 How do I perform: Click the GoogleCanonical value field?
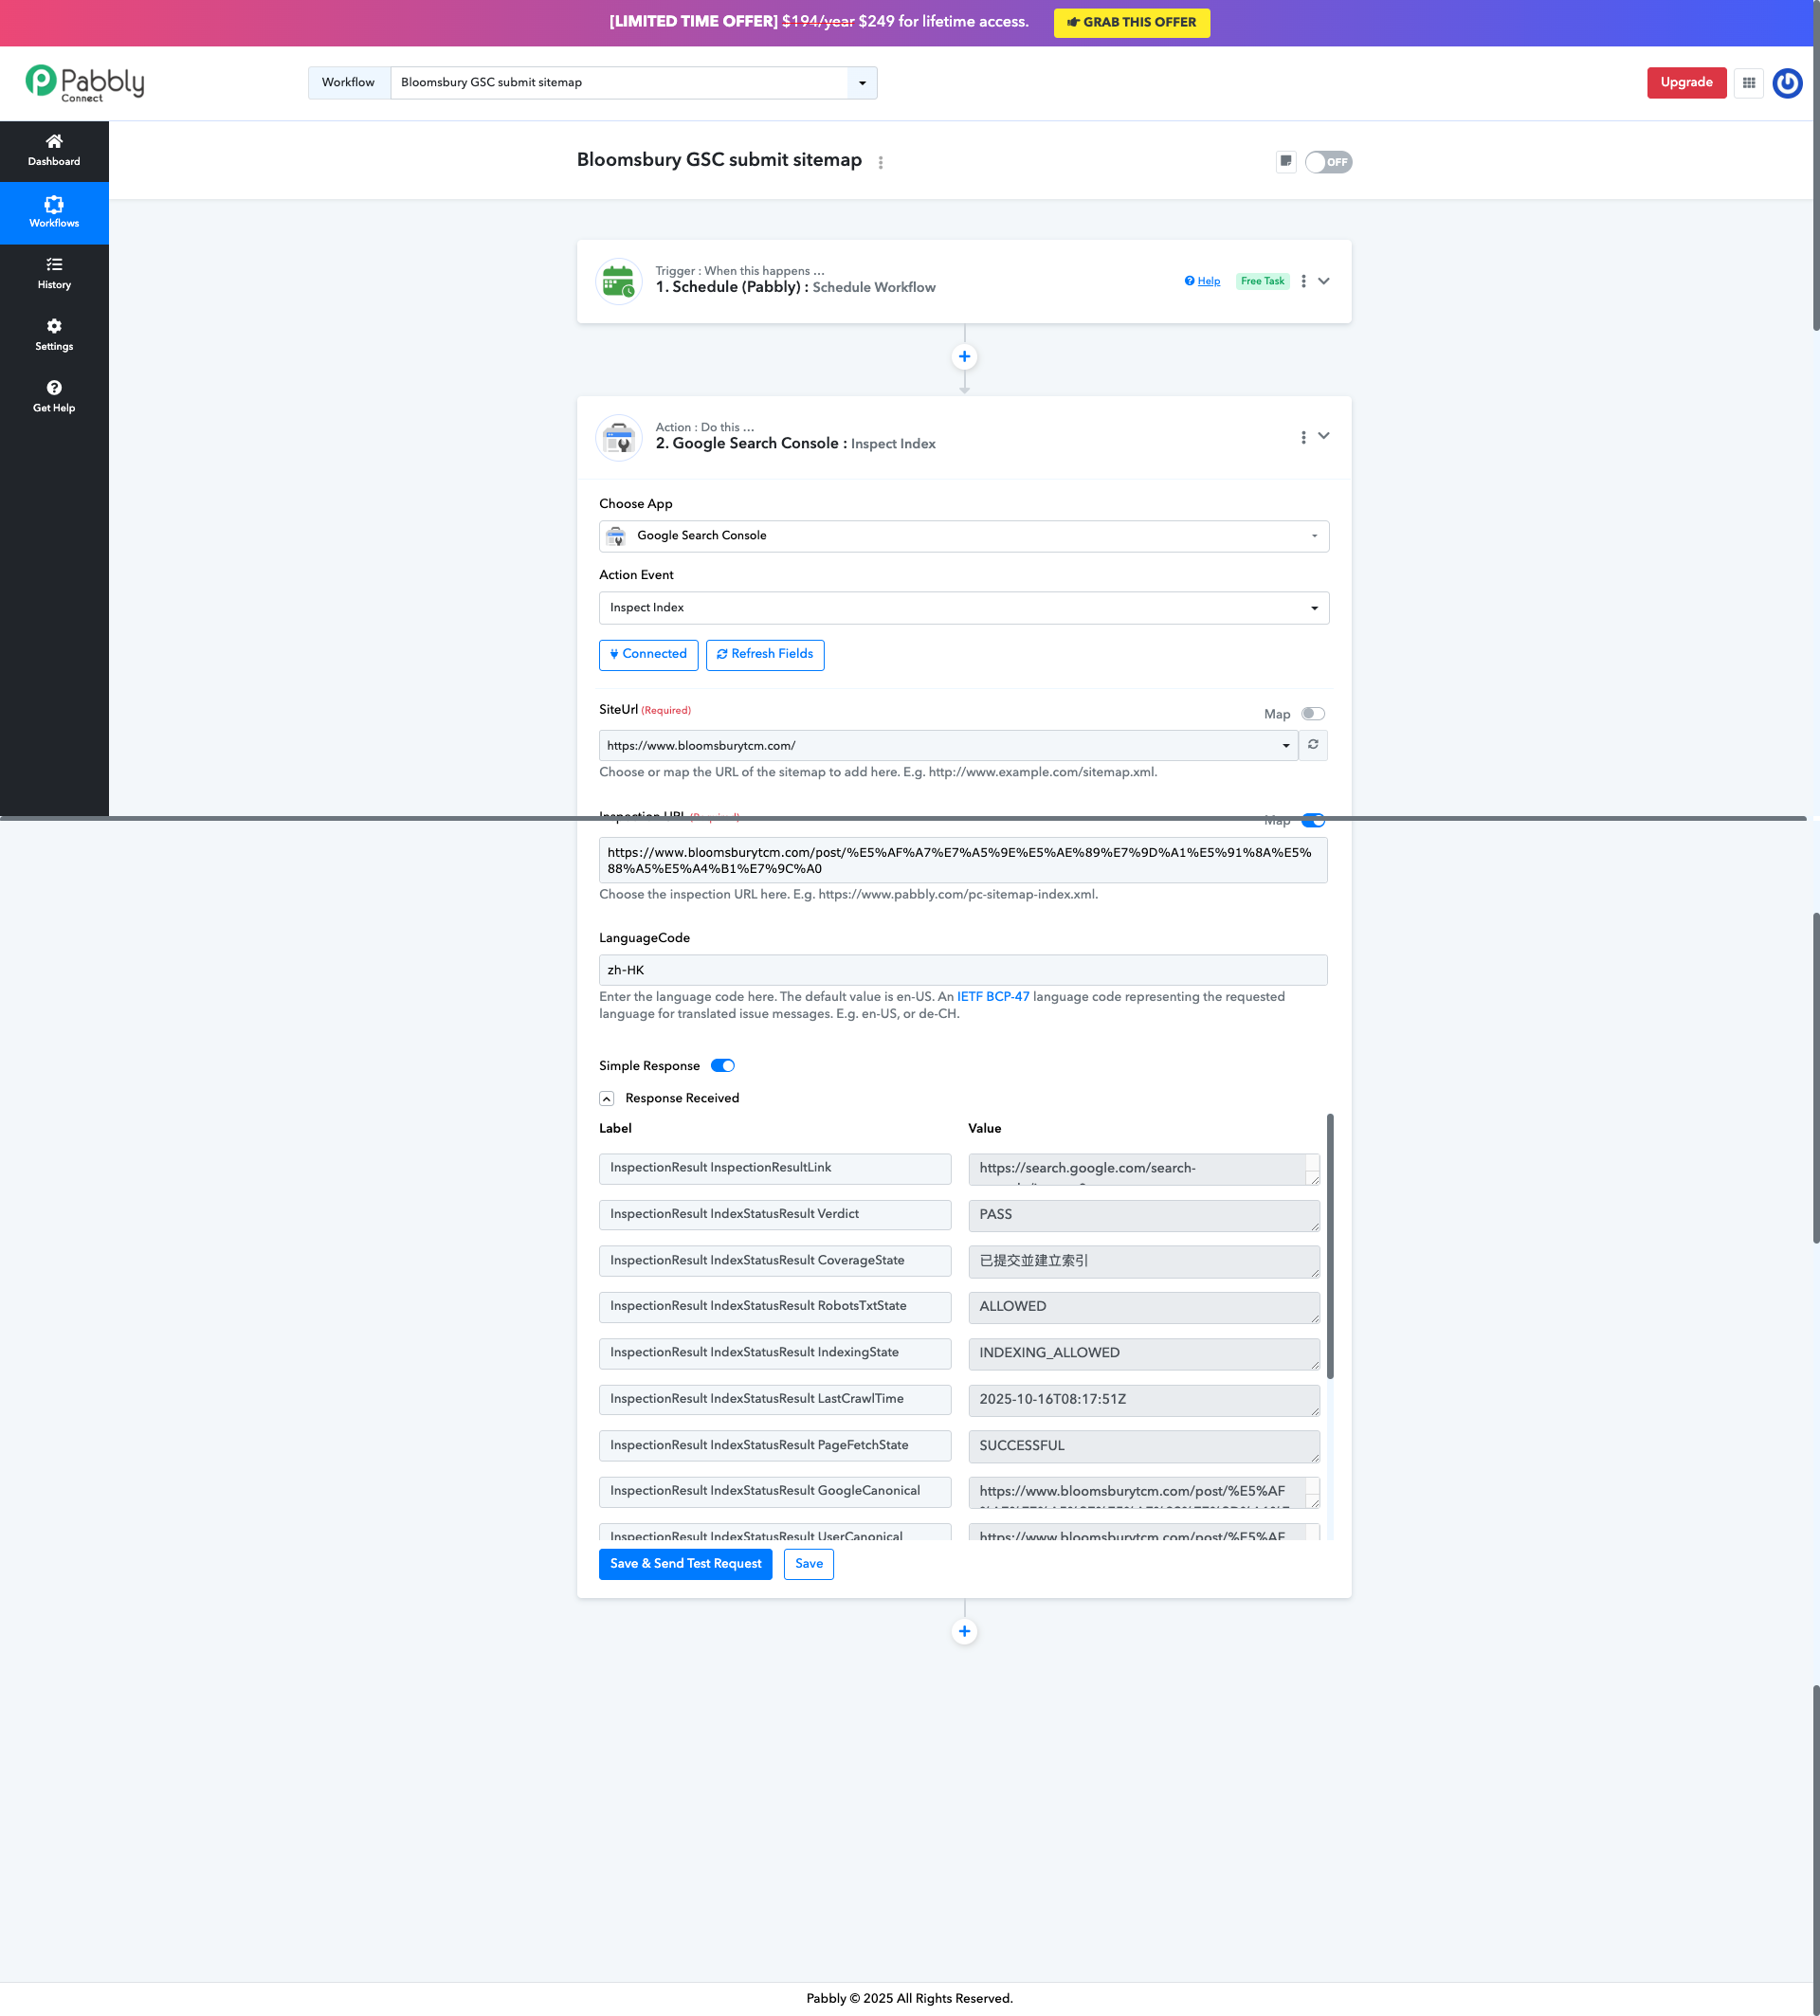coord(1144,1493)
